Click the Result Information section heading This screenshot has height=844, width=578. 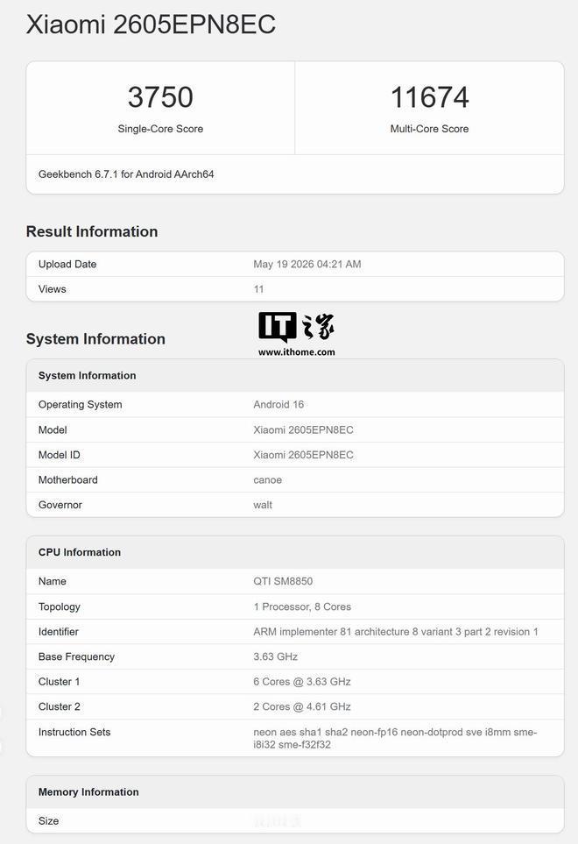92,231
